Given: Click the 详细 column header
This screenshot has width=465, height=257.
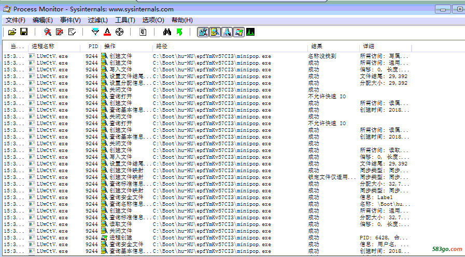Looking at the screenshot, I should click(x=386, y=47).
